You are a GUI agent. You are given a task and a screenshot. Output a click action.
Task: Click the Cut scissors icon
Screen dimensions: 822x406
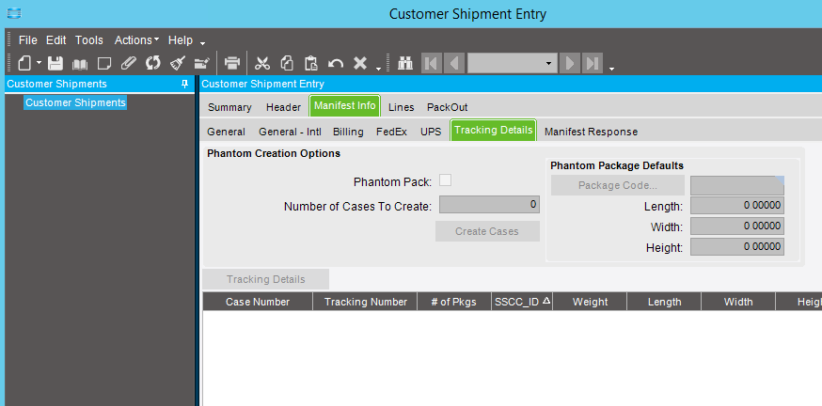[x=262, y=63]
